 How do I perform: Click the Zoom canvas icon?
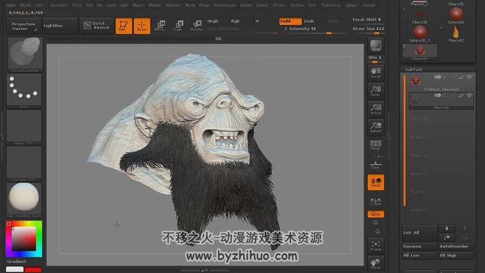point(376,91)
